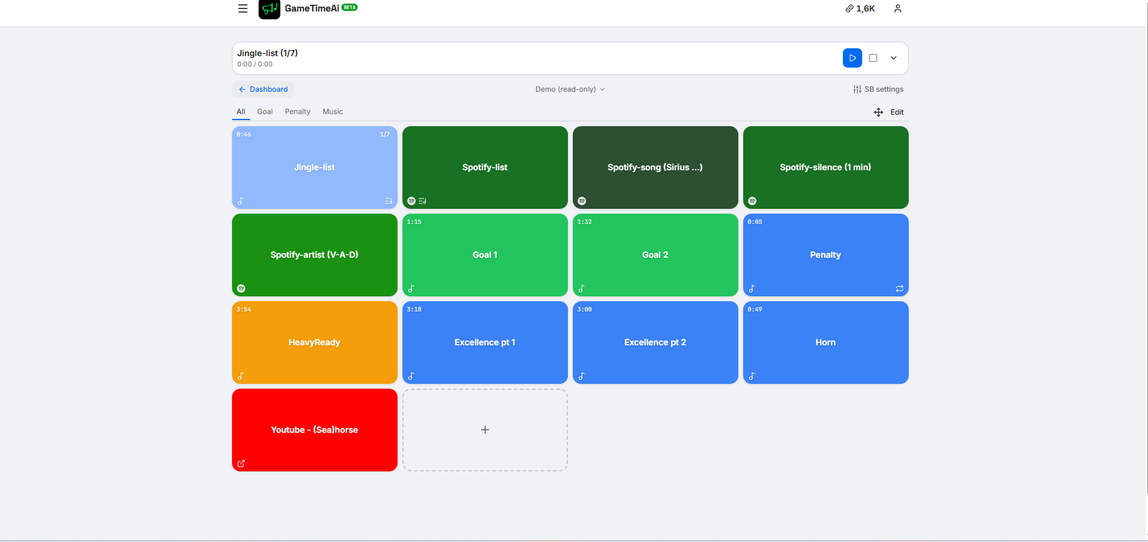Open the hamburger navigation menu
The width and height of the screenshot is (1148, 542).
pos(243,8)
